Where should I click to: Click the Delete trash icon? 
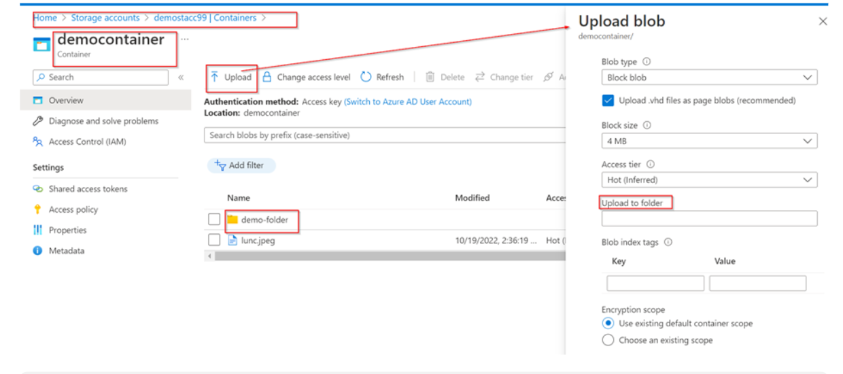tap(430, 77)
